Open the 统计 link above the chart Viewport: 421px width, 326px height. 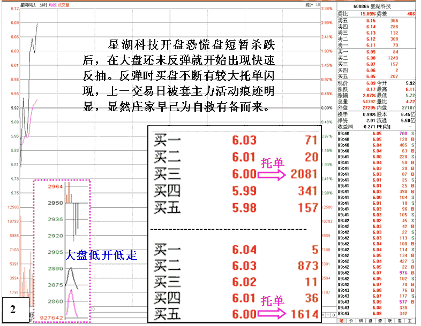tap(309, 5)
